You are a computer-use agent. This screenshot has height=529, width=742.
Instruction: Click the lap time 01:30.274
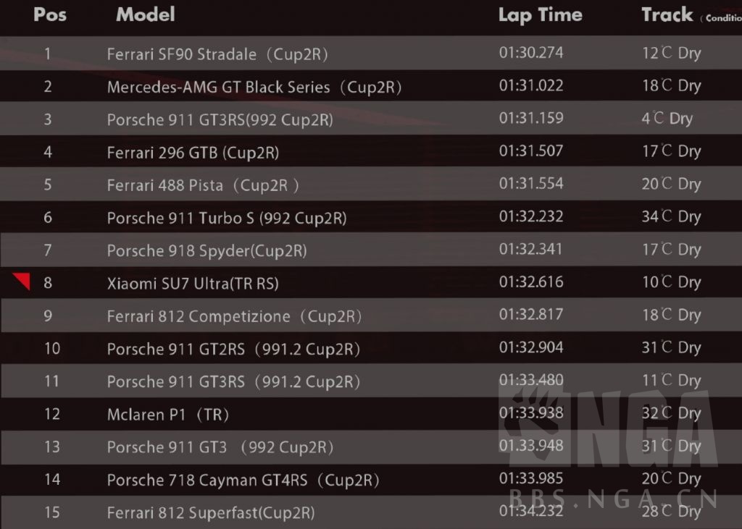(531, 53)
